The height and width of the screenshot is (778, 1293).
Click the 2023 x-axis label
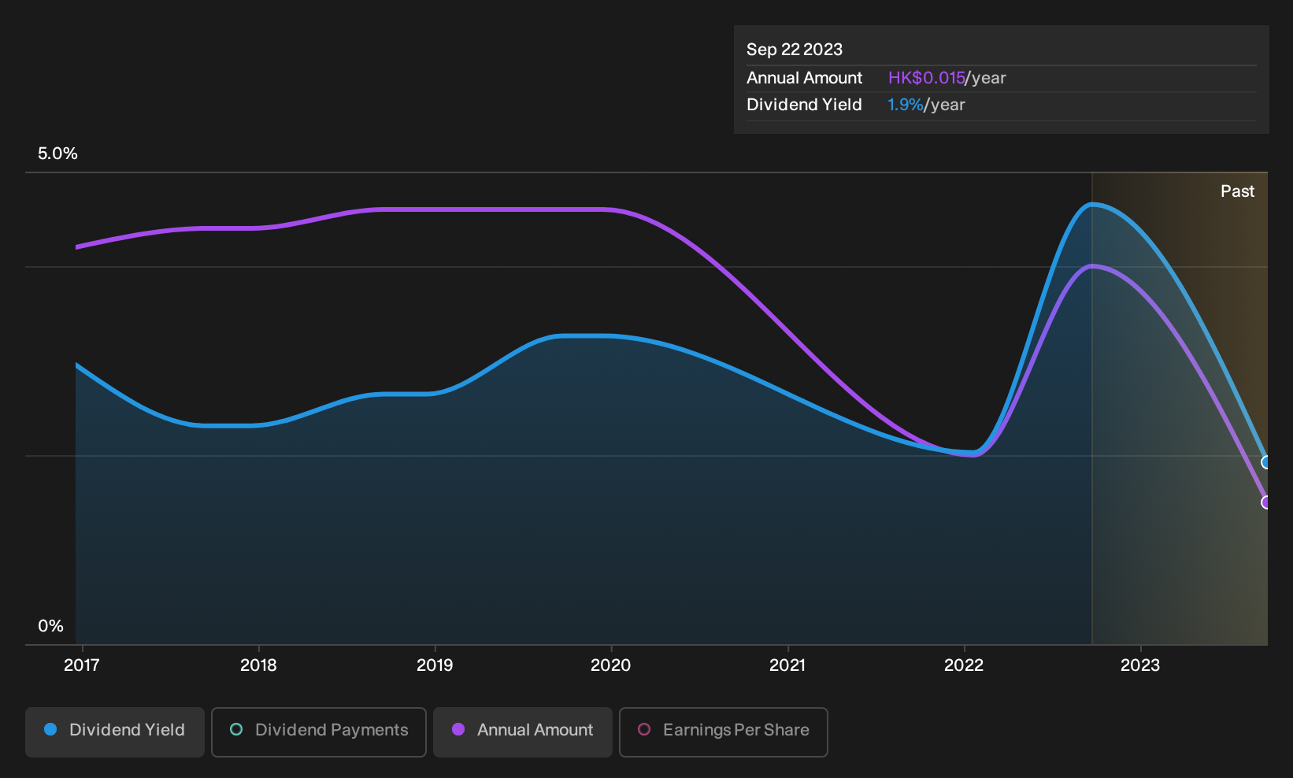(x=1140, y=665)
